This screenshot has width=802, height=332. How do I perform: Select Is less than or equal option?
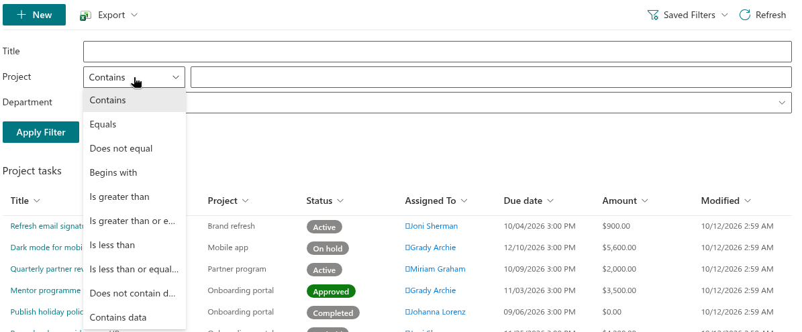[x=134, y=269]
